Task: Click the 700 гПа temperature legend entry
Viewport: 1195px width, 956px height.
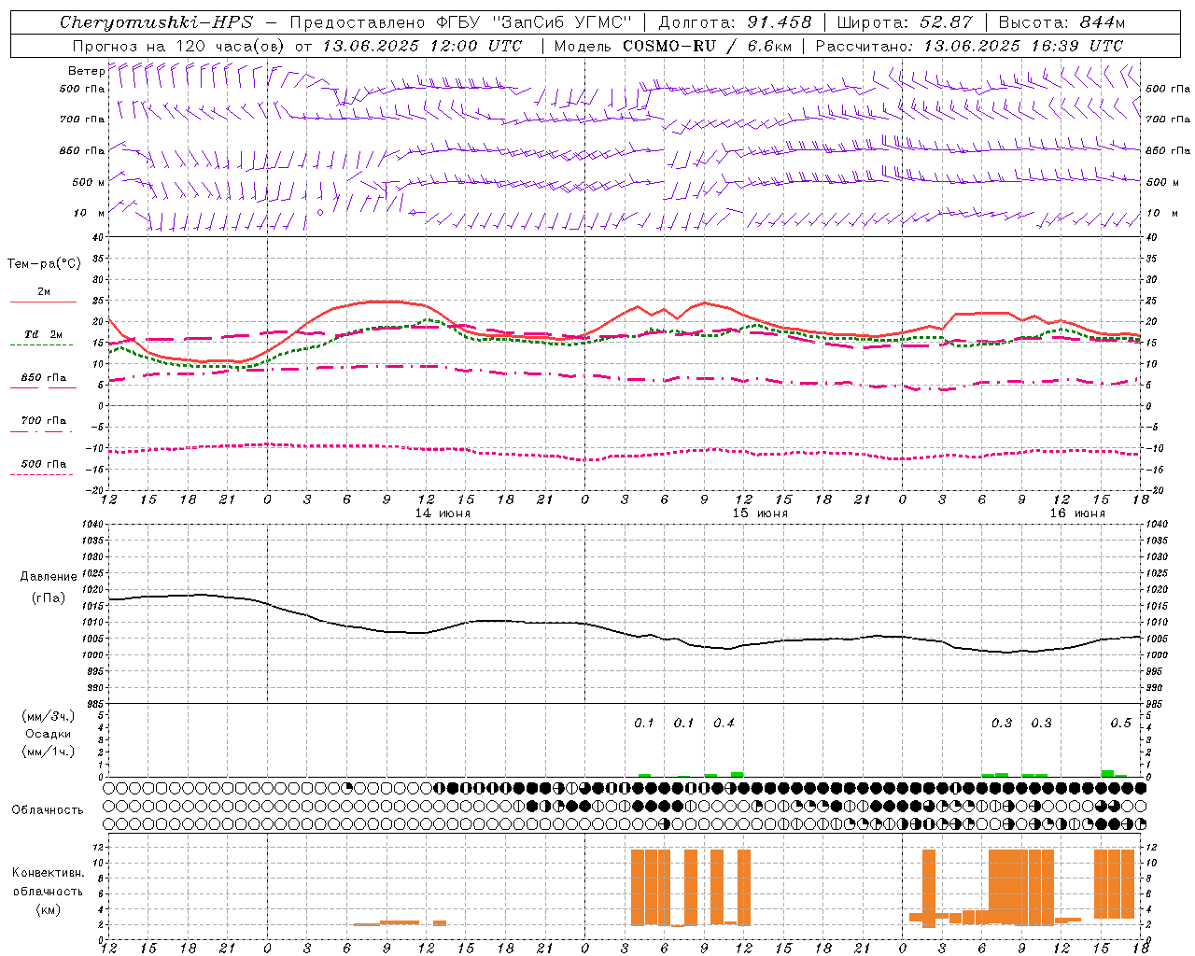Action: tap(44, 421)
